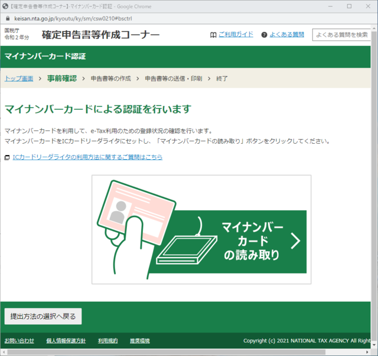Click the horizontal scrollbar thumb
This screenshot has height=356, width=378.
(167, 352)
